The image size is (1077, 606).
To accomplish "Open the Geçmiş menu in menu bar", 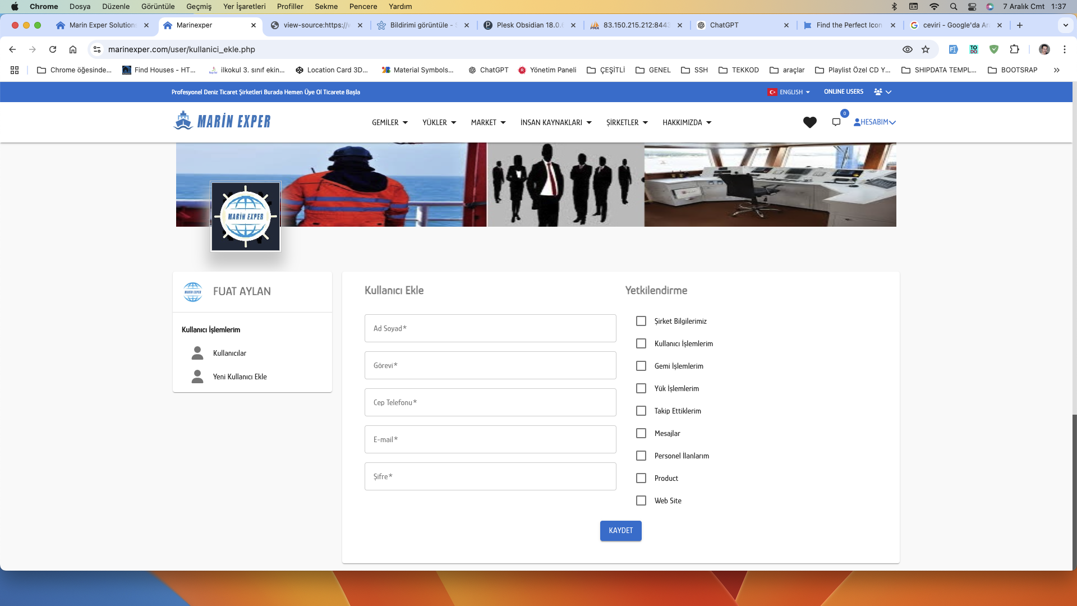I will coord(199,7).
